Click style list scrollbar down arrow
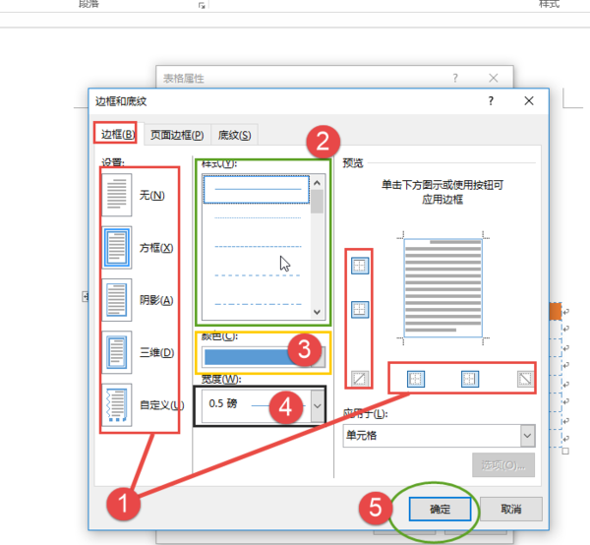The image size is (590, 545). click(x=317, y=312)
